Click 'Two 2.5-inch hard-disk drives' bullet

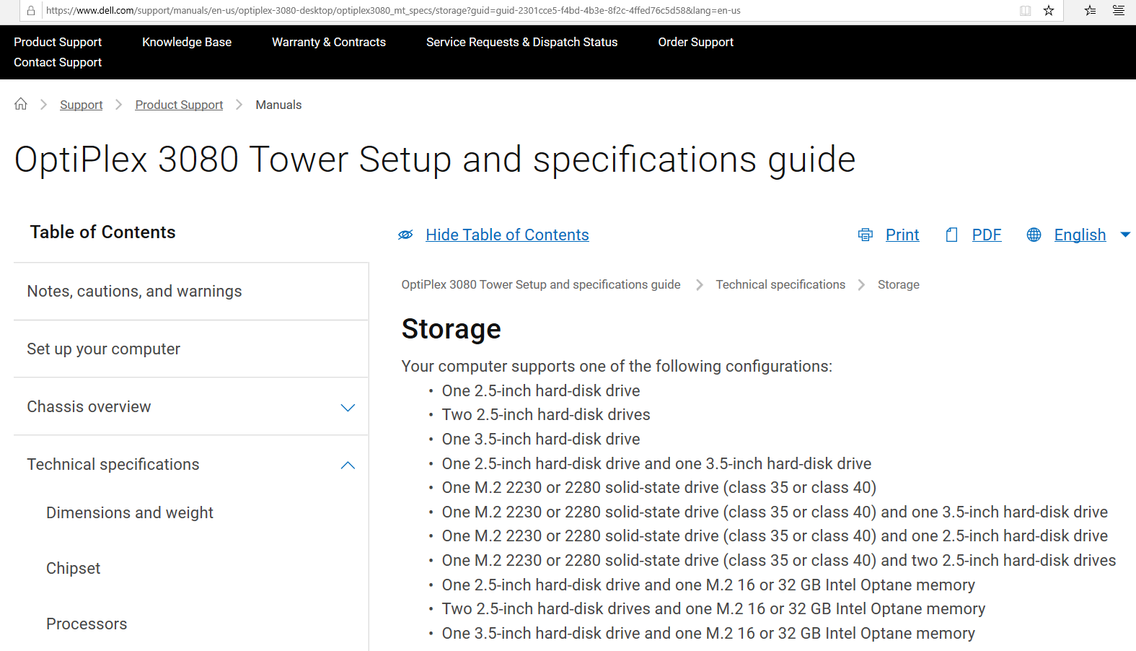coord(546,414)
